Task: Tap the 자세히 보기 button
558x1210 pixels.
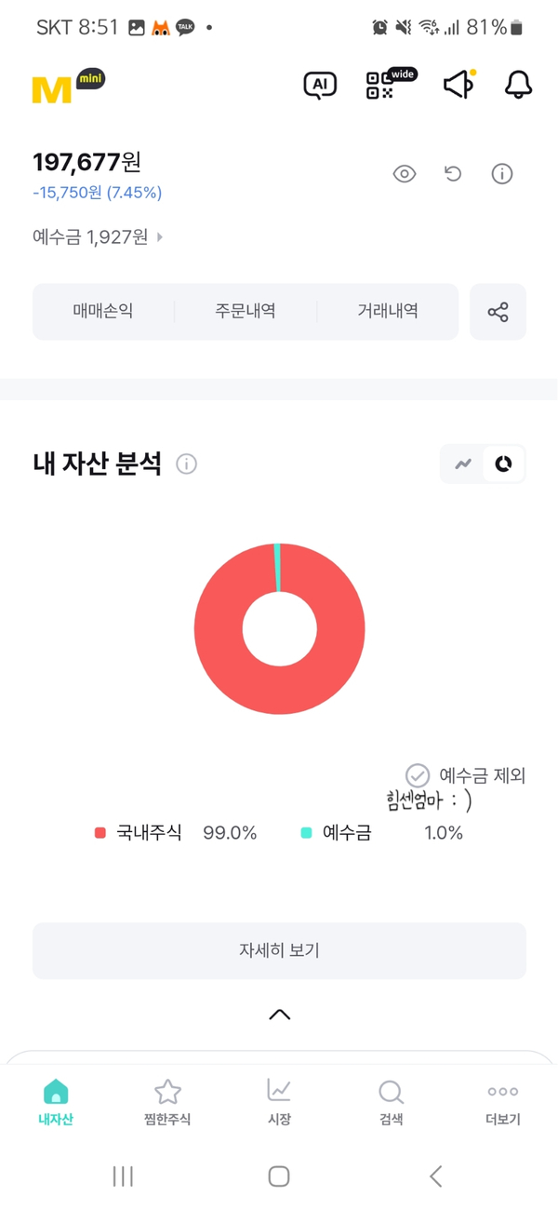Action: pos(279,950)
